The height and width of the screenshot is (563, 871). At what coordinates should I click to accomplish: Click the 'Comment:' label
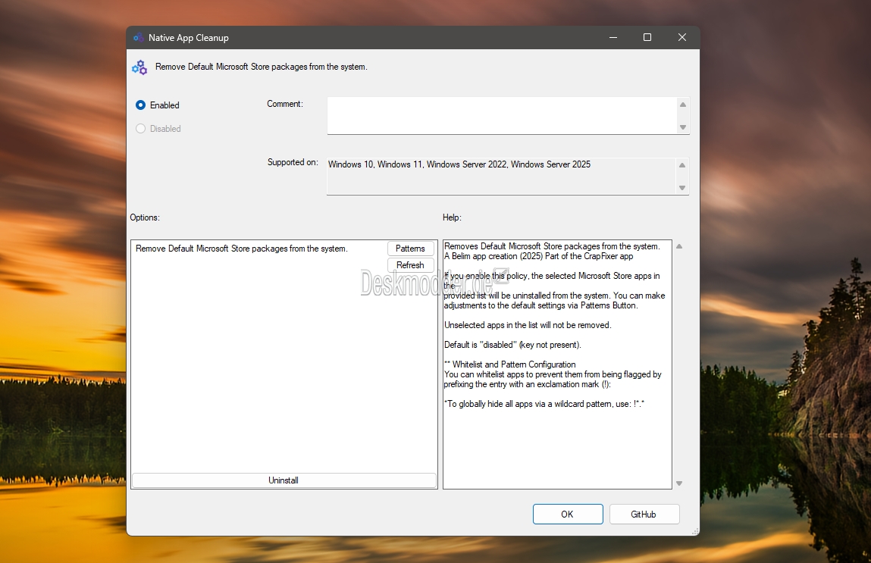(285, 104)
